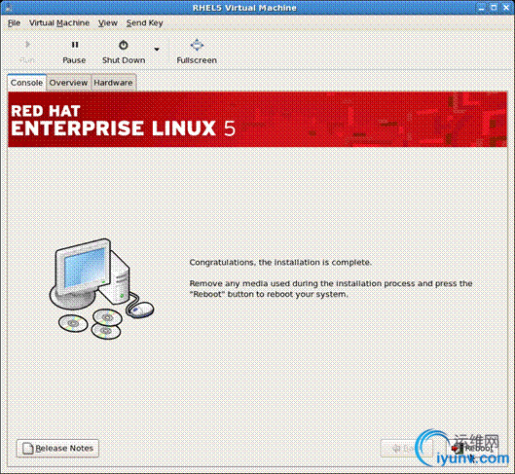Click the greyed-out Run play icon
The width and height of the screenshot is (515, 474).
click(27, 45)
